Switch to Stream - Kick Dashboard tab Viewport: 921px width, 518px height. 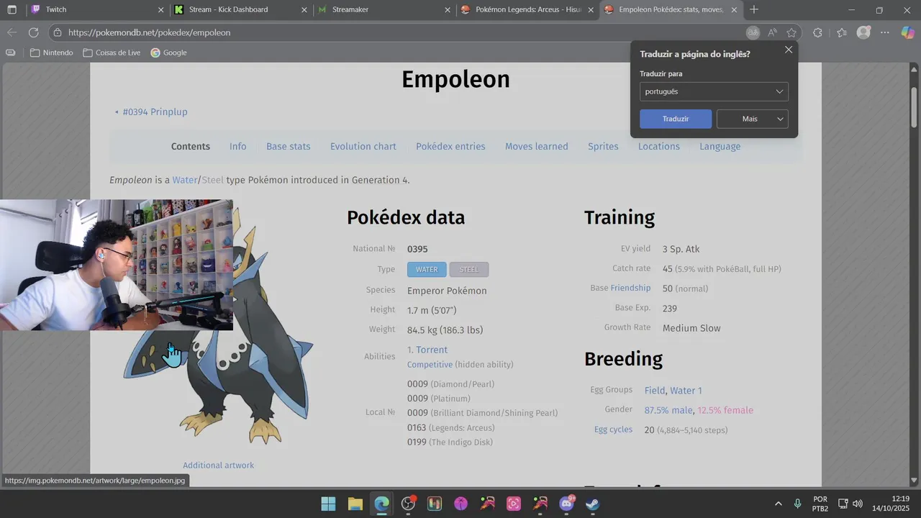click(x=241, y=9)
